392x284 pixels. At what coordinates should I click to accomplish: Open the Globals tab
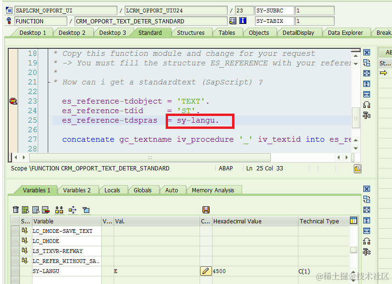pos(142,190)
